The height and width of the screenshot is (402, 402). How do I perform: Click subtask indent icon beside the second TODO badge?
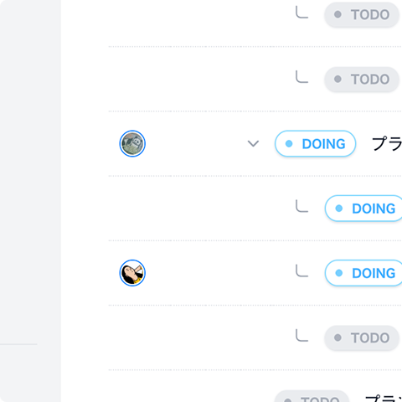click(x=302, y=77)
